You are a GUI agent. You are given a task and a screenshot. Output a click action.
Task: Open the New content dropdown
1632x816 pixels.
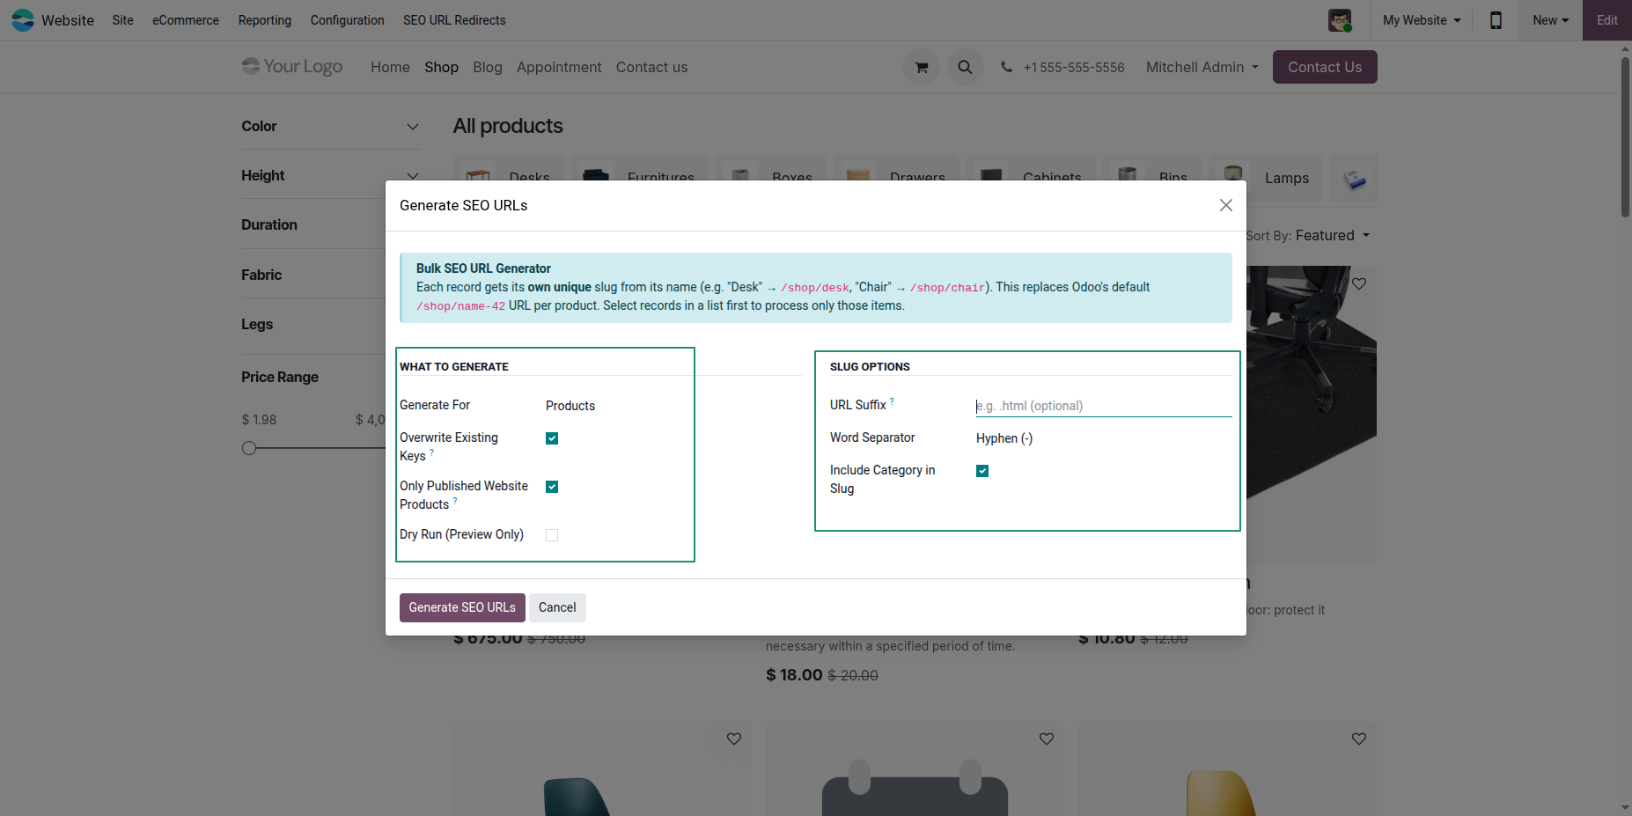tap(1550, 19)
